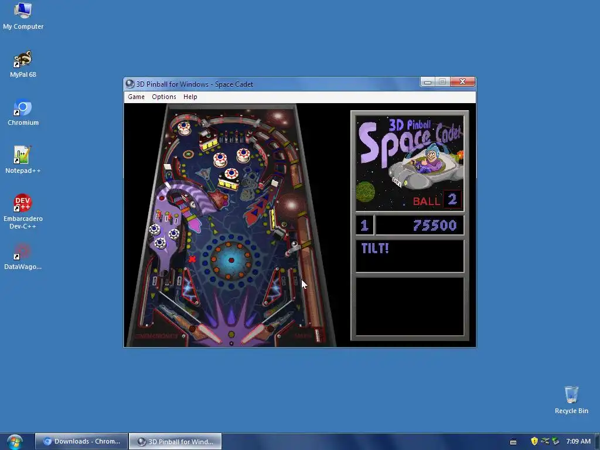Click the blue center wormhole circle
600x450 pixels.
coord(231,260)
